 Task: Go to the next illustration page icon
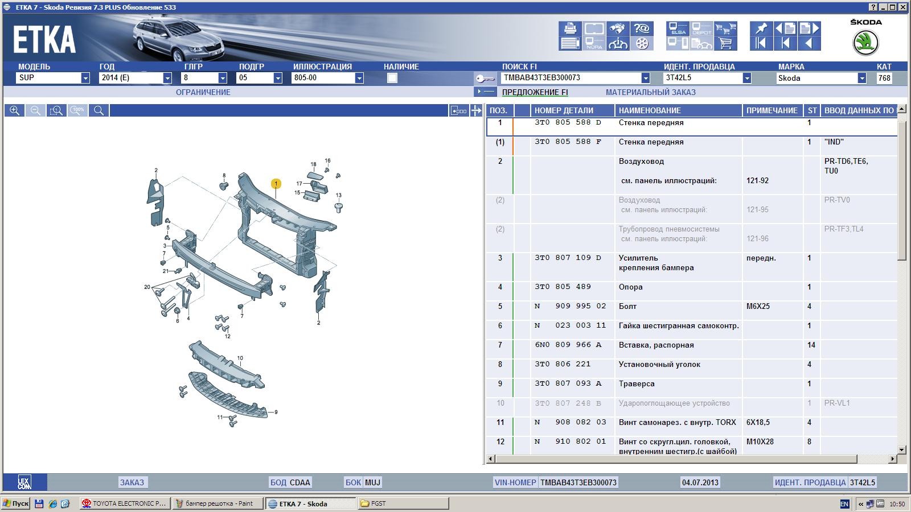810,28
